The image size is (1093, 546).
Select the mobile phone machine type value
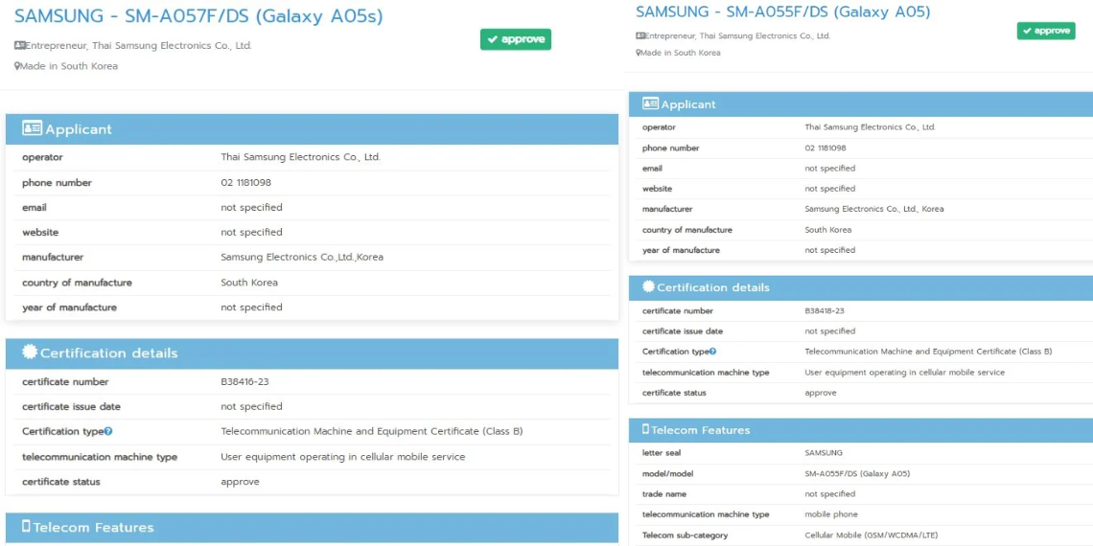click(831, 514)
